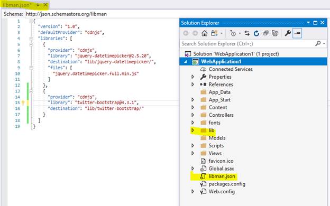Open the Pending Changes Filter clock icon

[x=233, y=33]
